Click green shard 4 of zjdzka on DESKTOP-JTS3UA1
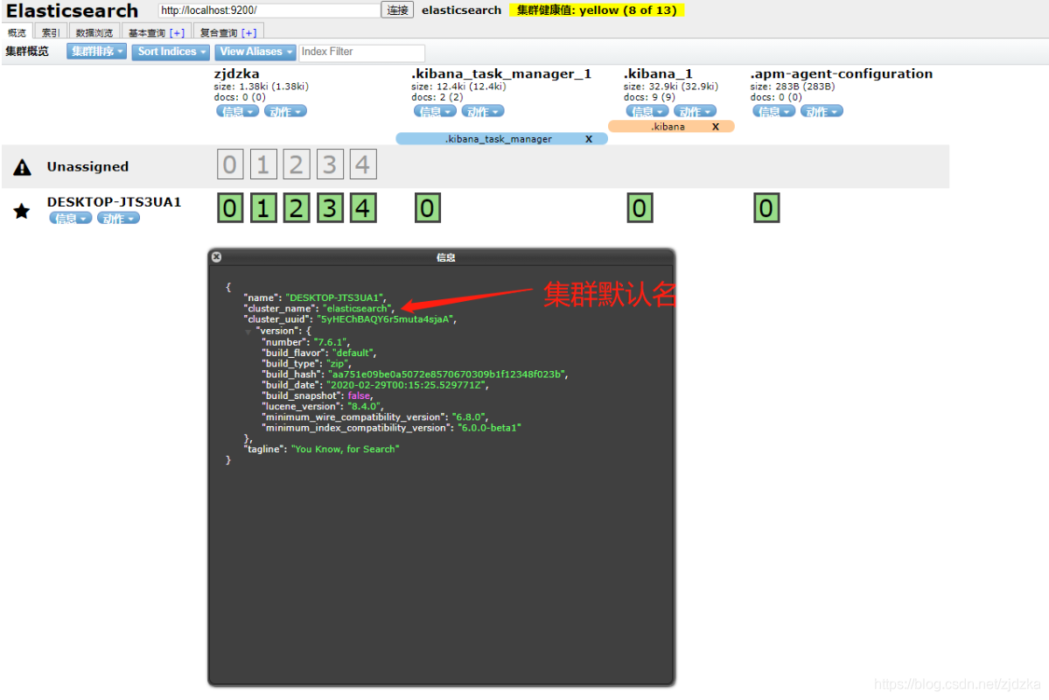 click(362, 208)
